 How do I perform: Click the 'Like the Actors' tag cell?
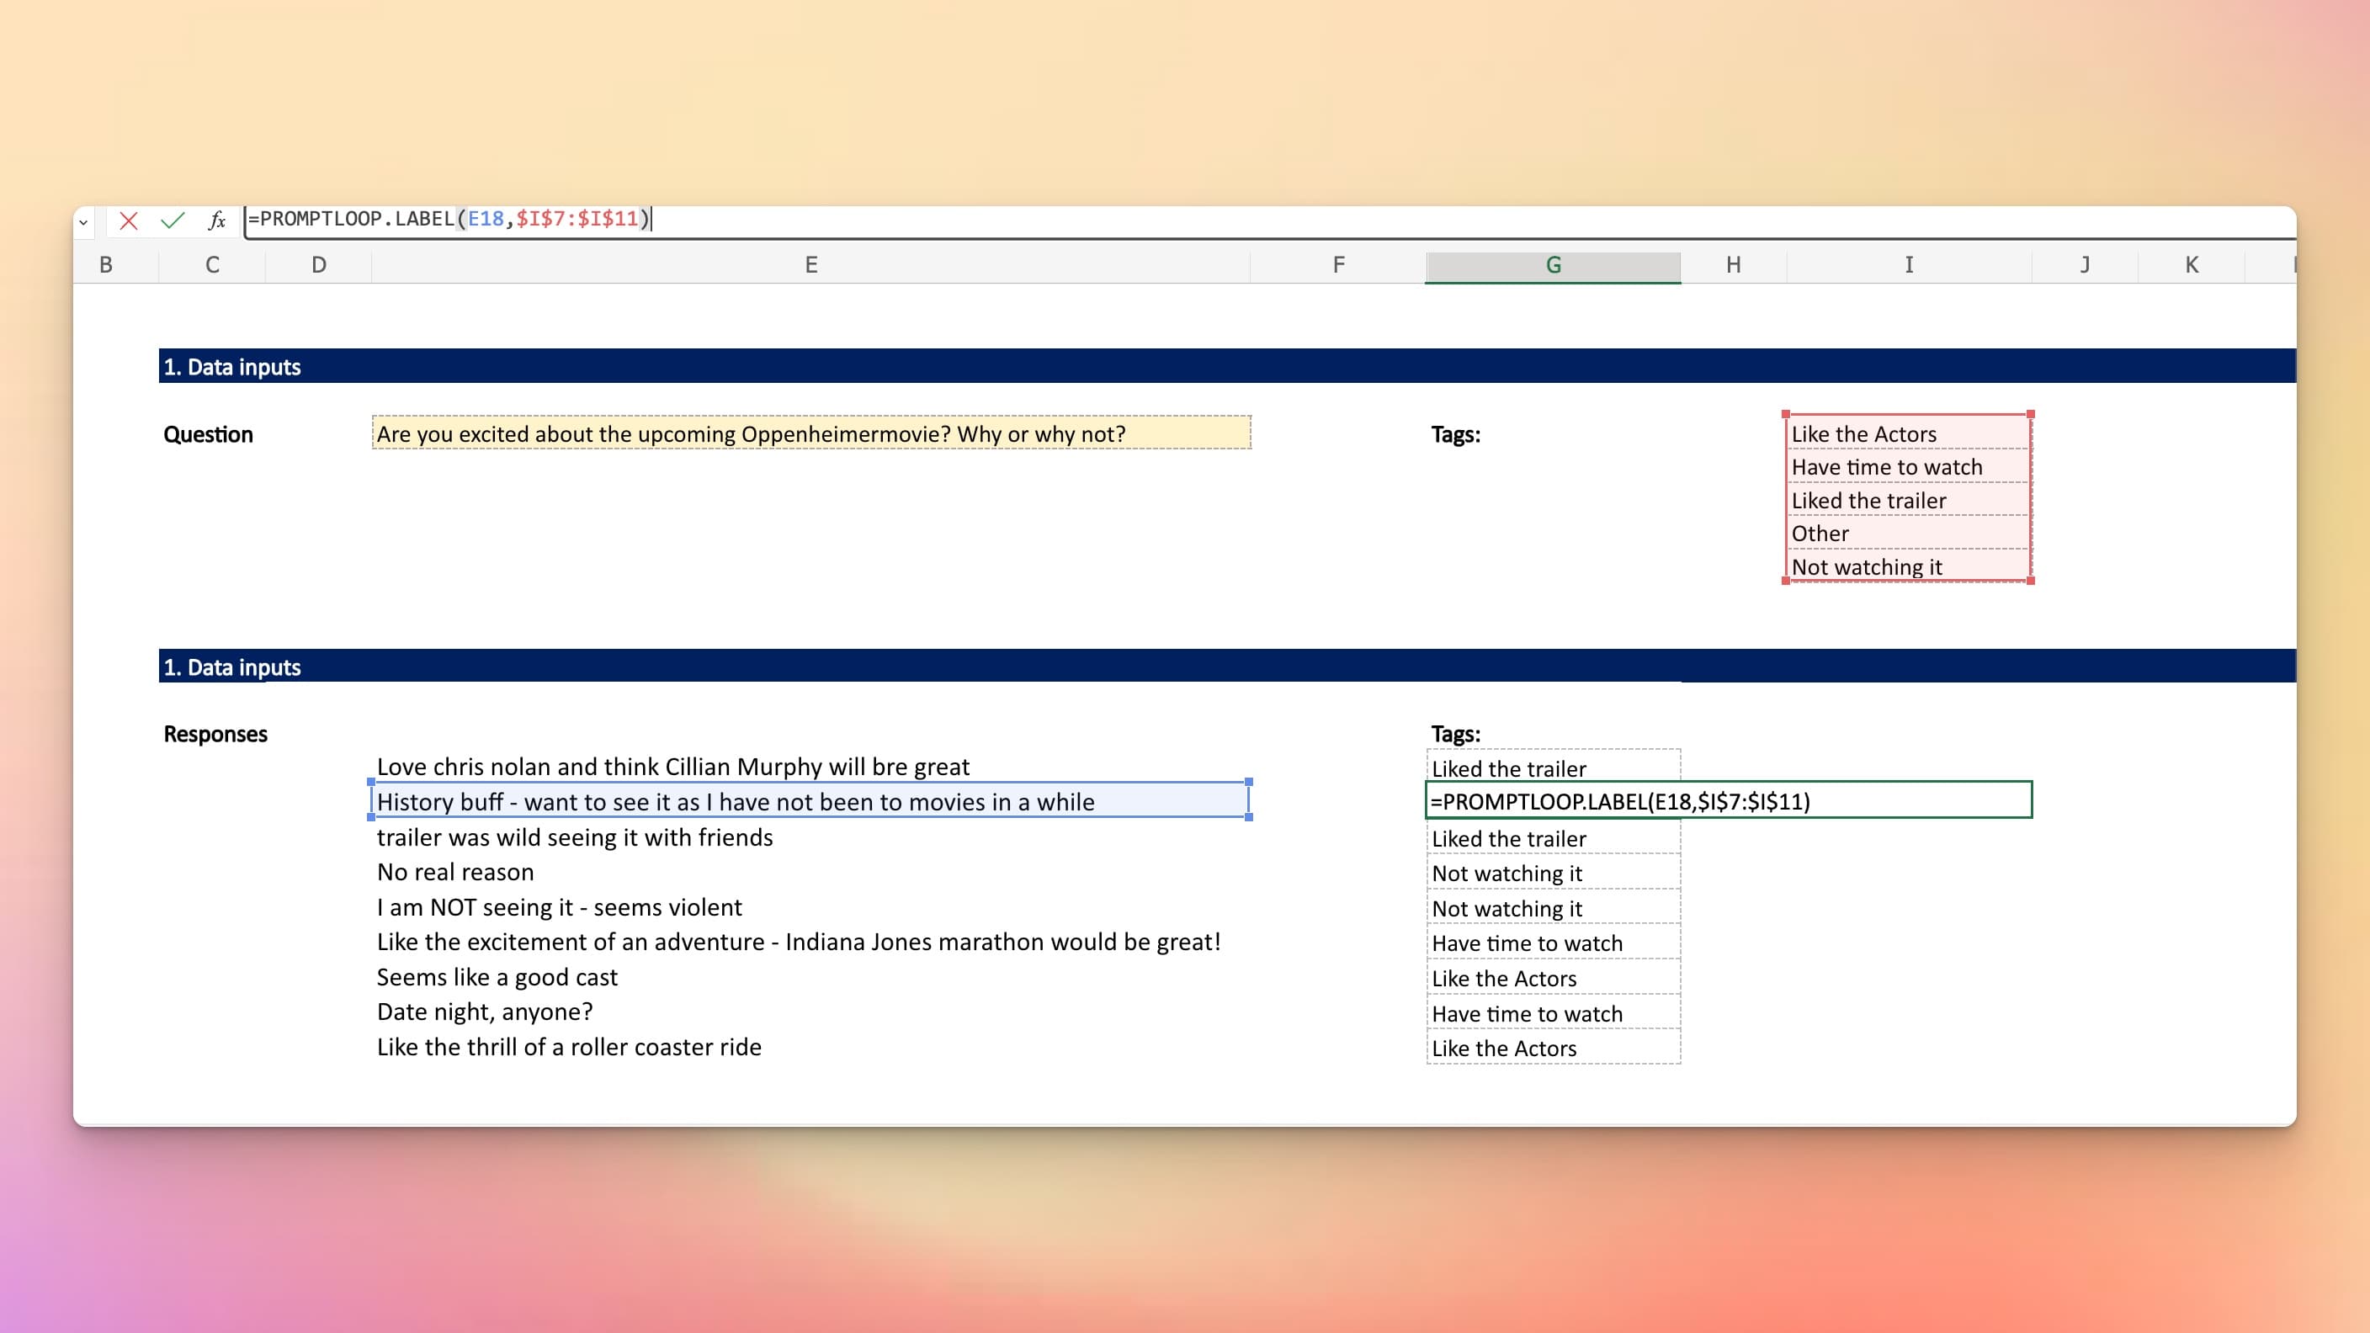tap(1906, 433)
